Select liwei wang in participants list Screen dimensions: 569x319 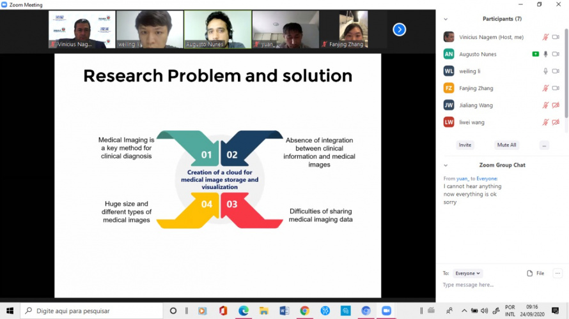point(472,122)
